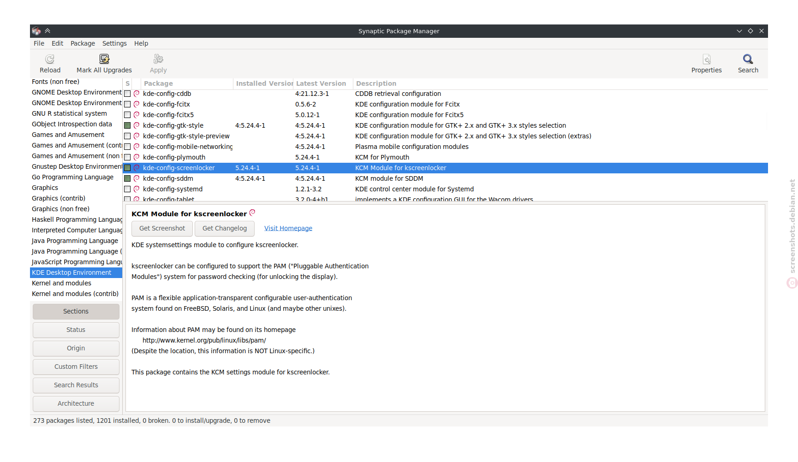Toggle the checkbox for kde-config-systemd
The height and width of the screenshot is (462, 798).
(x=127, y=189)
